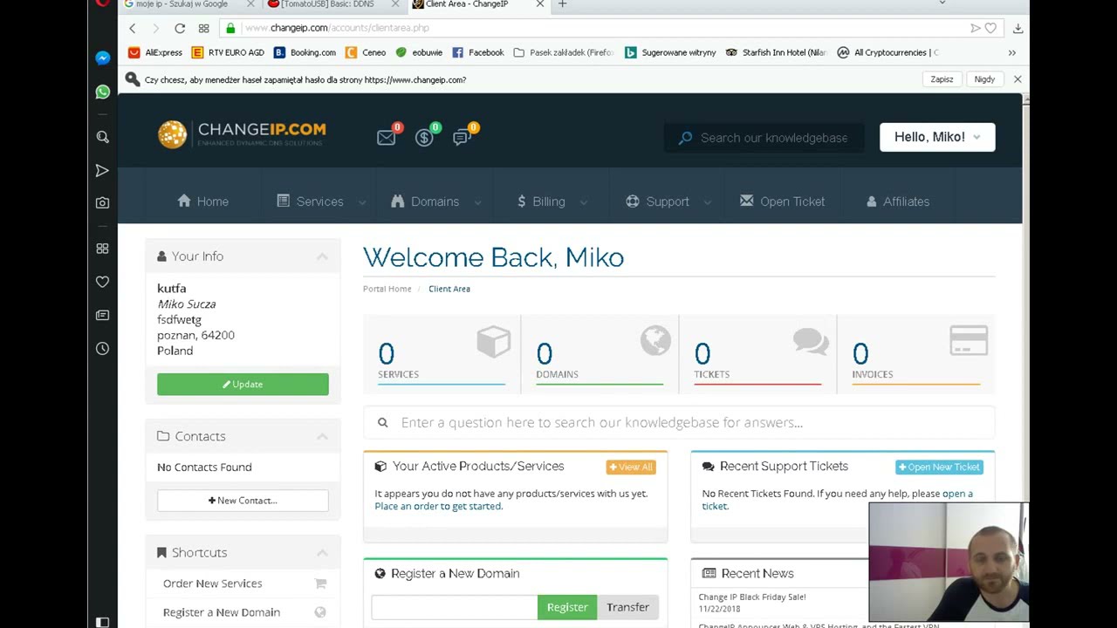Image resolution: width=1117 pixels, height=628 pixels.
Task: Open a new browser tab
Action: 562,4
